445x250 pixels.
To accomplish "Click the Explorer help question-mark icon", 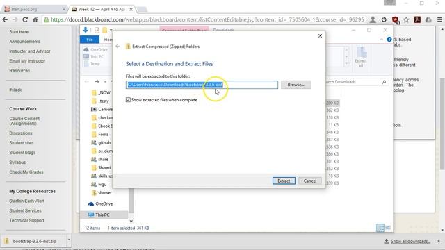I will point(389,40).
